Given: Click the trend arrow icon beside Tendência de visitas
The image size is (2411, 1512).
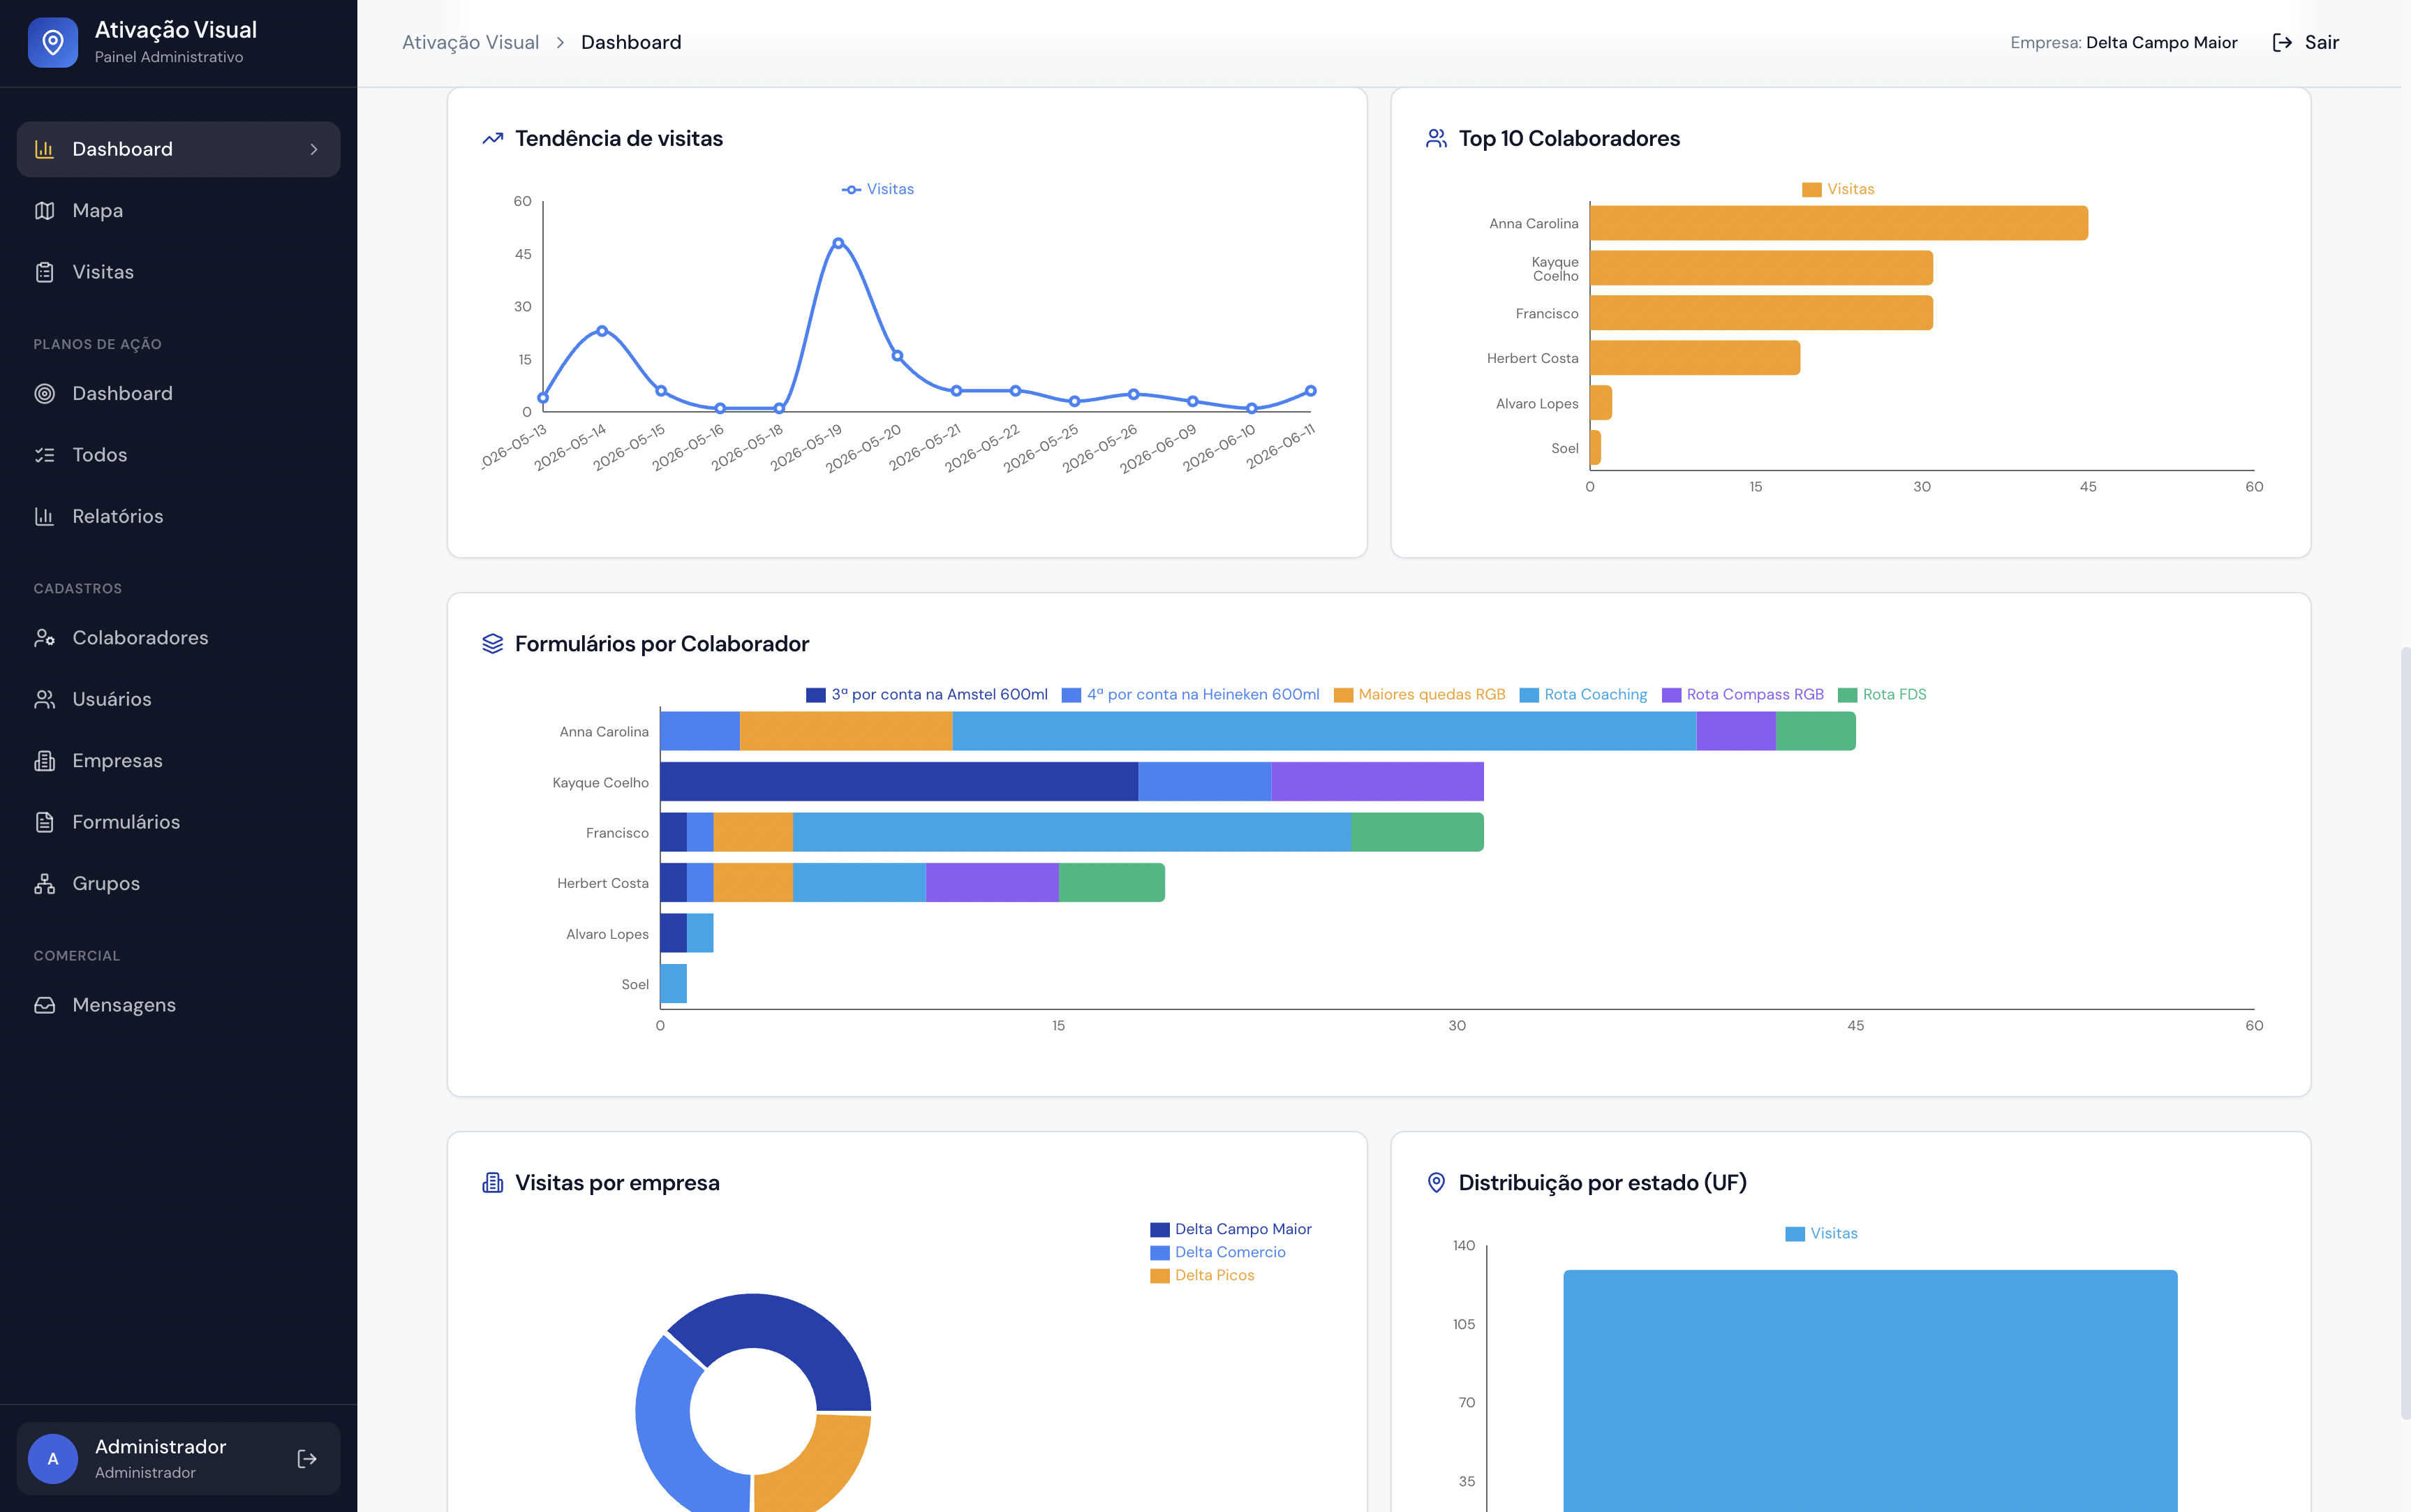Looking at the screenshot, I should pyautogui.click(x=492, y=139).
